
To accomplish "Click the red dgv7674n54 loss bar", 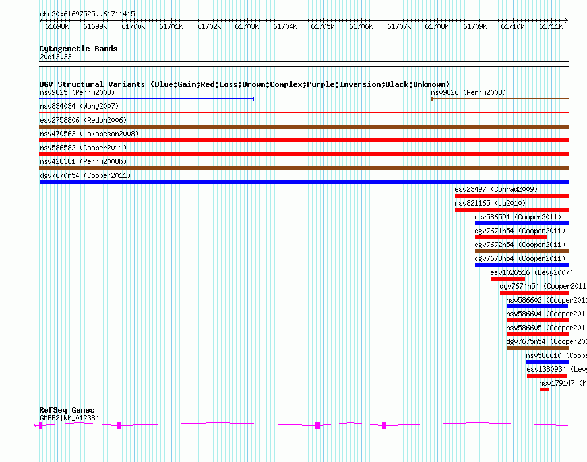I will pos(534,293).
